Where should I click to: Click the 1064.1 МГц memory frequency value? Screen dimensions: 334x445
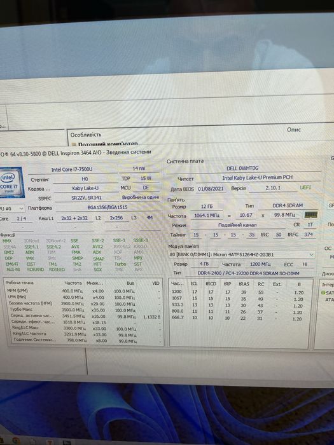tap(207, 216)
